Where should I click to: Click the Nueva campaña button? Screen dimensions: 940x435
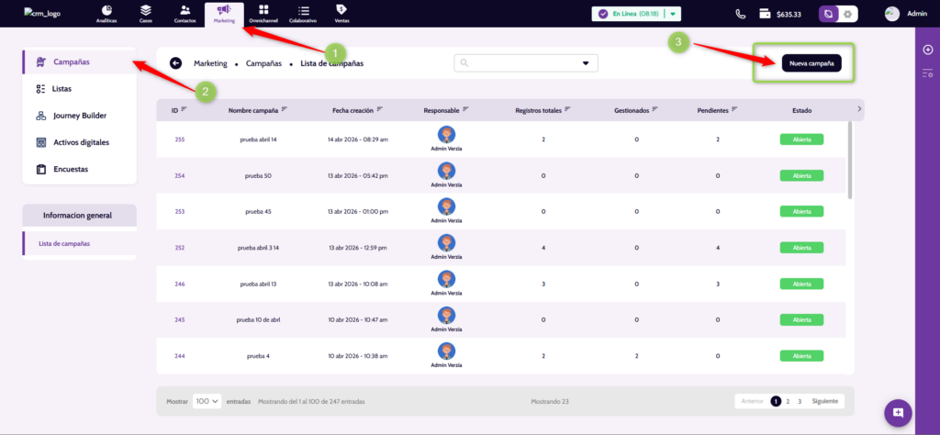[x=811, y=63]
